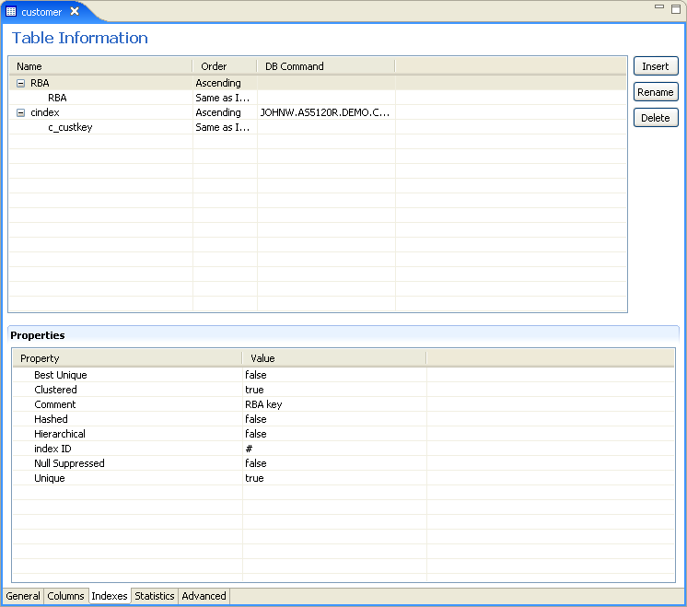The image size is (687, 607).
Task: Edit the Comment value RBA key
Action: (x=263, y=404)
